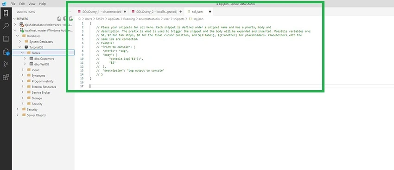Image resolution: width=394 pixels, height=170 pixels.
Task: Click the localhost server icon
Action: [x=22, y=30]
